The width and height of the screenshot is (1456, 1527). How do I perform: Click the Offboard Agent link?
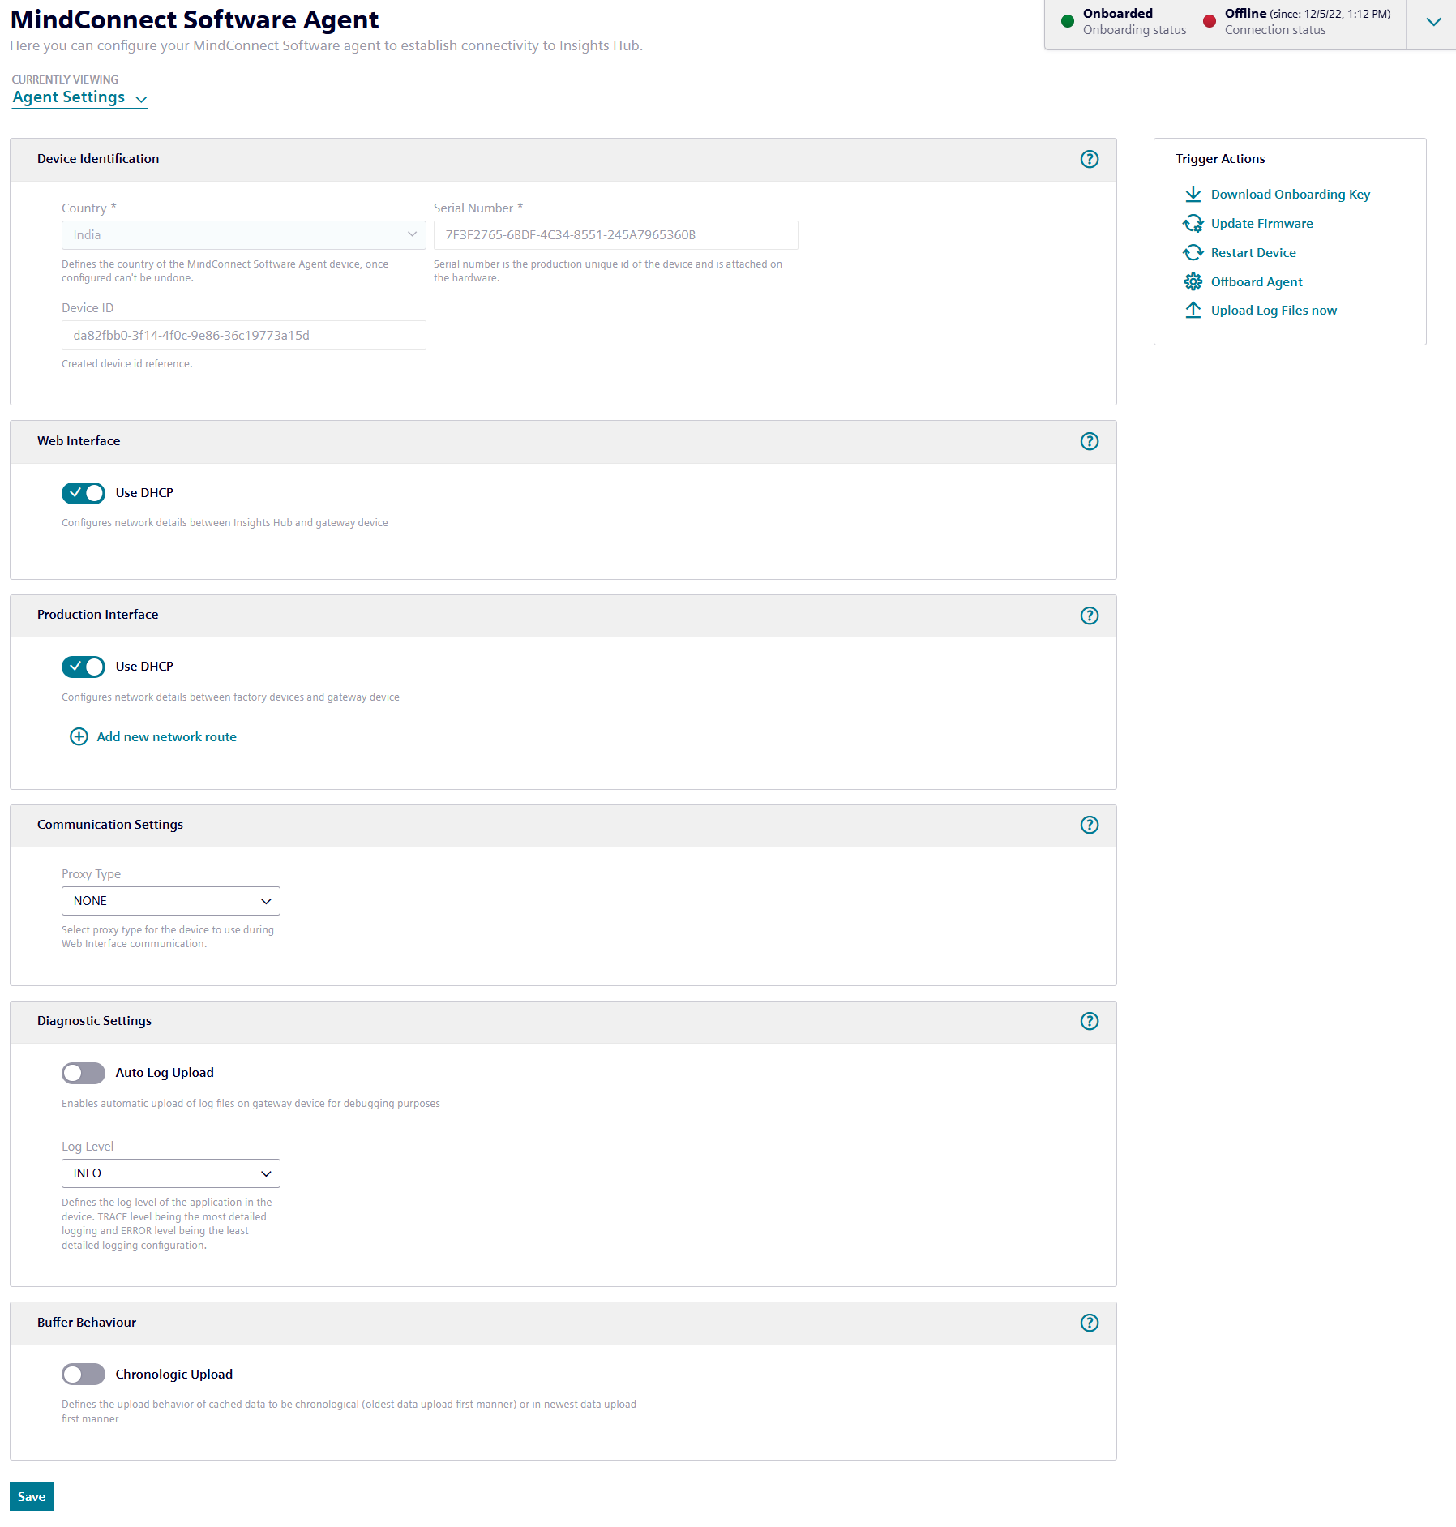[x=1257, y=282]
